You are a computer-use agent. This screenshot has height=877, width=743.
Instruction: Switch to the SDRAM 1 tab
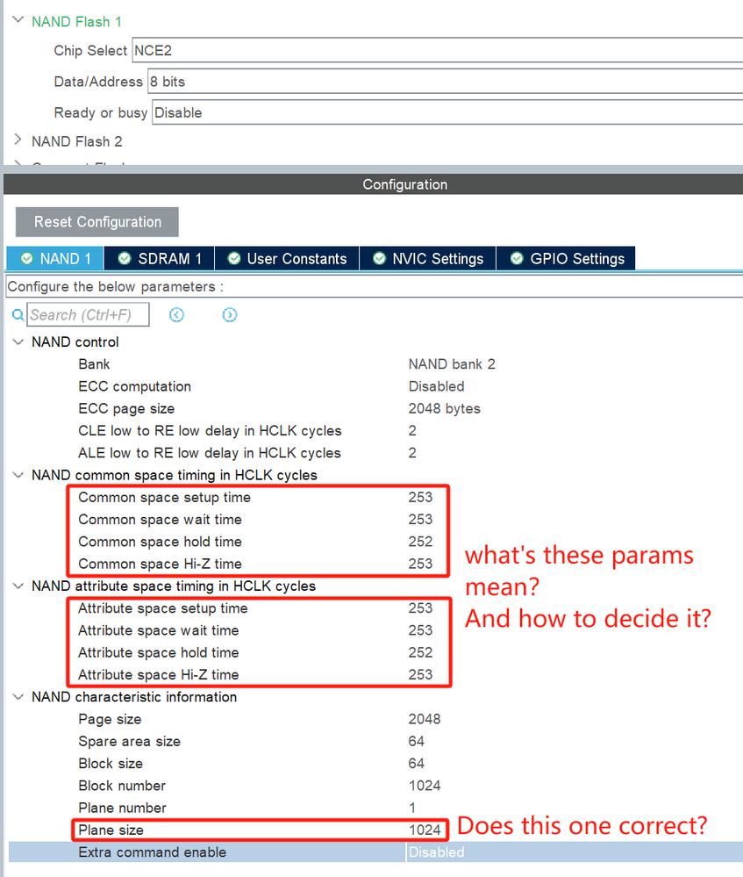click(160, 258)
